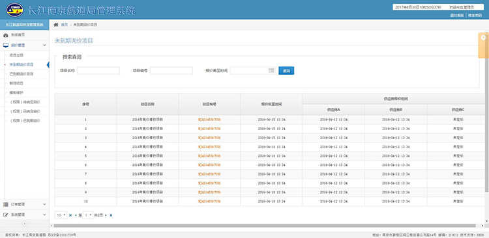Click the blue 查询 search button
489x238 pixels.
[286, 71]
